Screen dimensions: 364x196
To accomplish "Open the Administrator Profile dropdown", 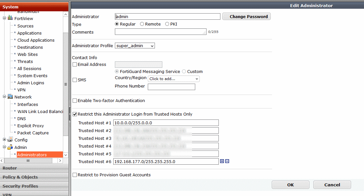I will pyautogui.click(x=135, y=46).
